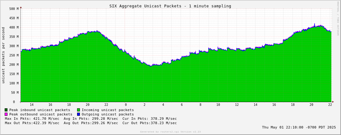Click the bright green Incoming packets legend swatch
This screenshot has height=135, width=341.
79,110
